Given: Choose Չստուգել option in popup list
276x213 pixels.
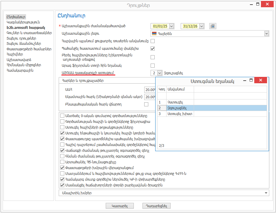Looking at the screenshot, I should pyautogui.click(x=175, y=102).
